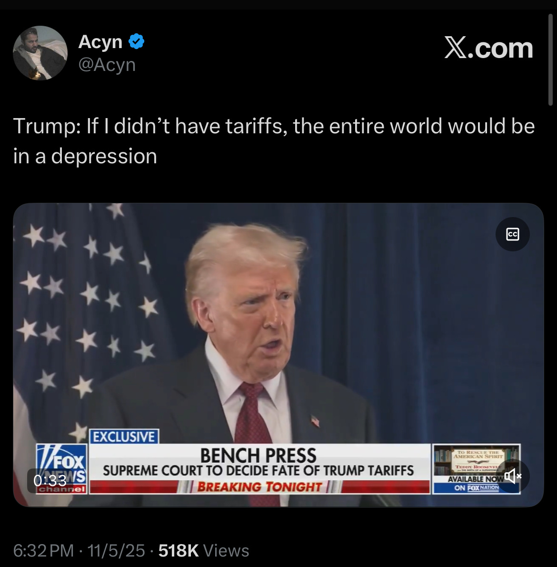Click the Acyn display name
Image resolution: width=557 pixels, height=567 pixels.
[100, 41]
